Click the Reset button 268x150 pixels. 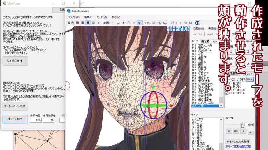tap(210, 34)
